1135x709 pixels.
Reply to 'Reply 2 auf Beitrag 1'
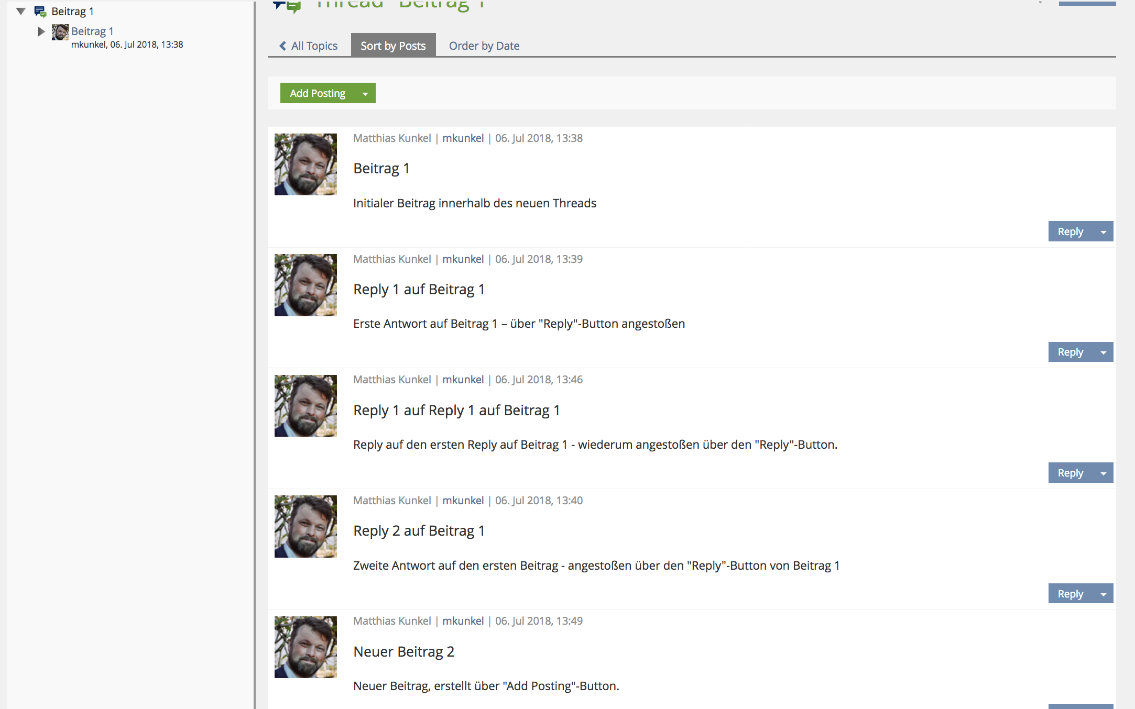[x=1070, y=594]
